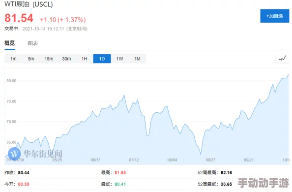
Task: Click the 52周最低 value 33.65
Action: (226, 184)
